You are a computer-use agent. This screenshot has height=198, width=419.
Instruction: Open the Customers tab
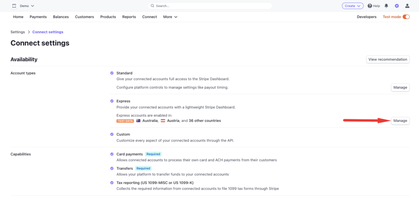(x=84, y=16)
